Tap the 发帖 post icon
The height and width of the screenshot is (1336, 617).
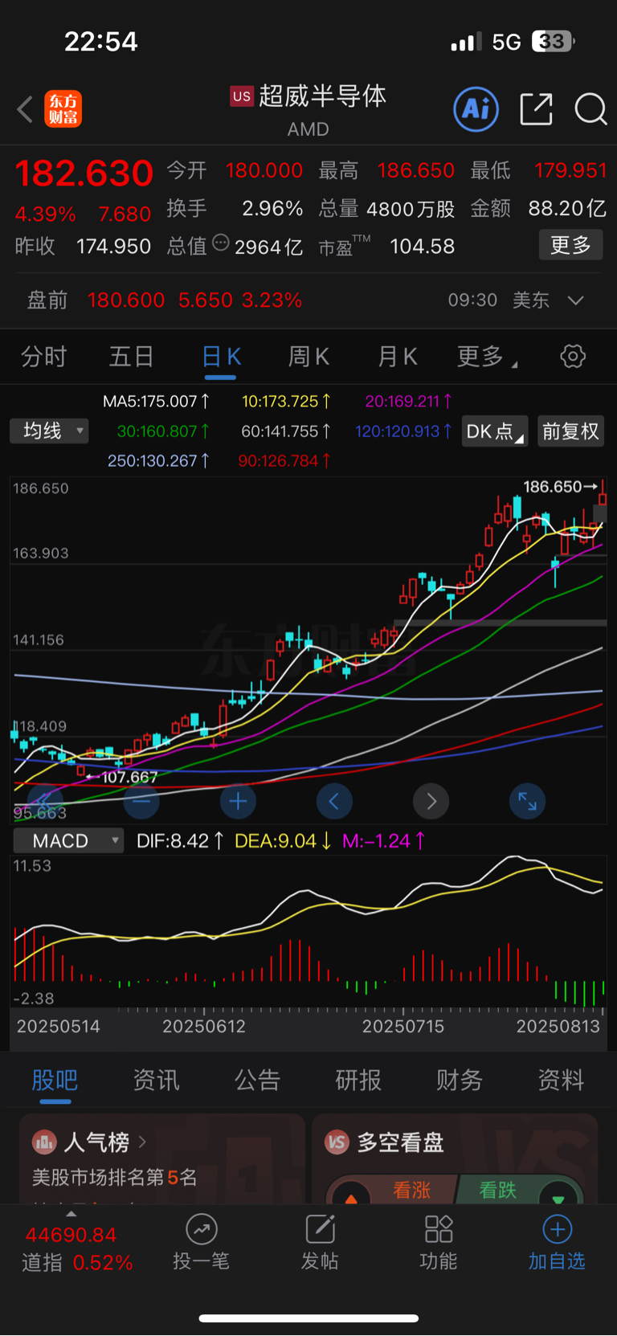pos(320,1229)
